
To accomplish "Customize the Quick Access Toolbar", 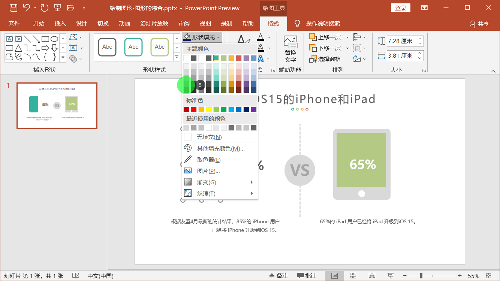I will pos(84,8).
